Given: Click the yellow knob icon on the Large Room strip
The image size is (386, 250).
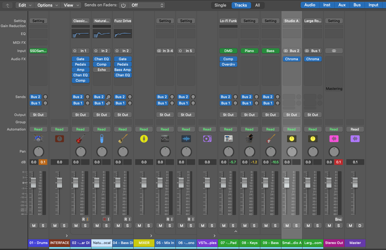Looking at the screenshot, I should click(x=313, y=138).
